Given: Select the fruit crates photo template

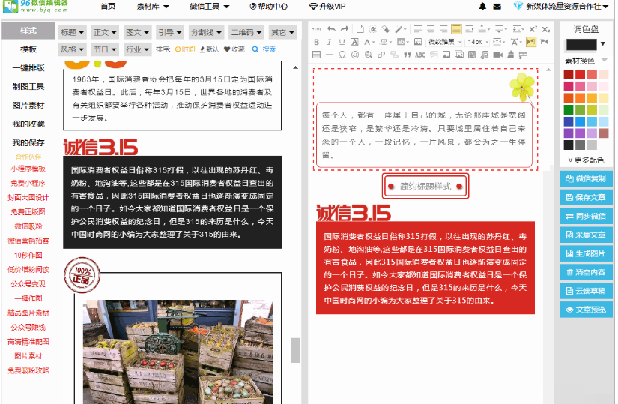Looking at the screenshot, I should [178, 352].
